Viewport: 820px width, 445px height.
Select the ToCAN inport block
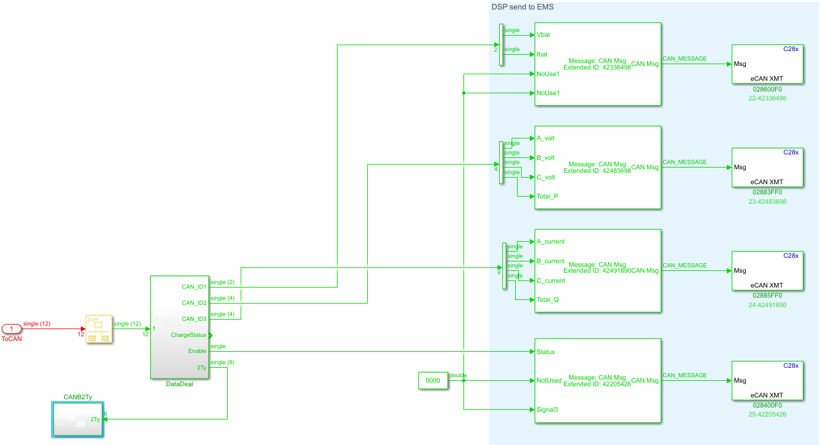(11, 329)
